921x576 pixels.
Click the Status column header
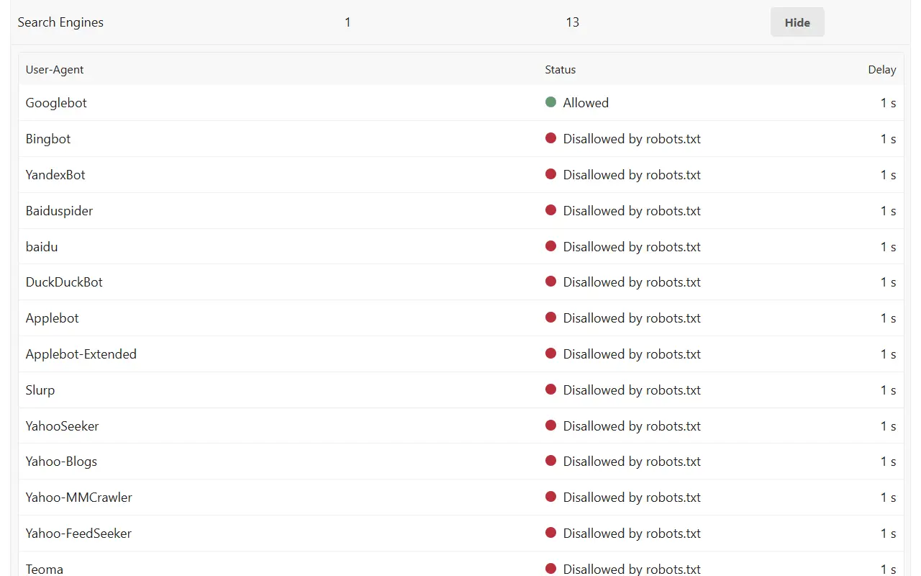coord(560,69)
